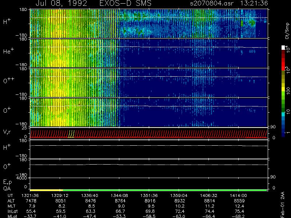Click the yellow highlighted sweep in the V,r panel
This screenshot has height=218, width=291.
point(71,134)
